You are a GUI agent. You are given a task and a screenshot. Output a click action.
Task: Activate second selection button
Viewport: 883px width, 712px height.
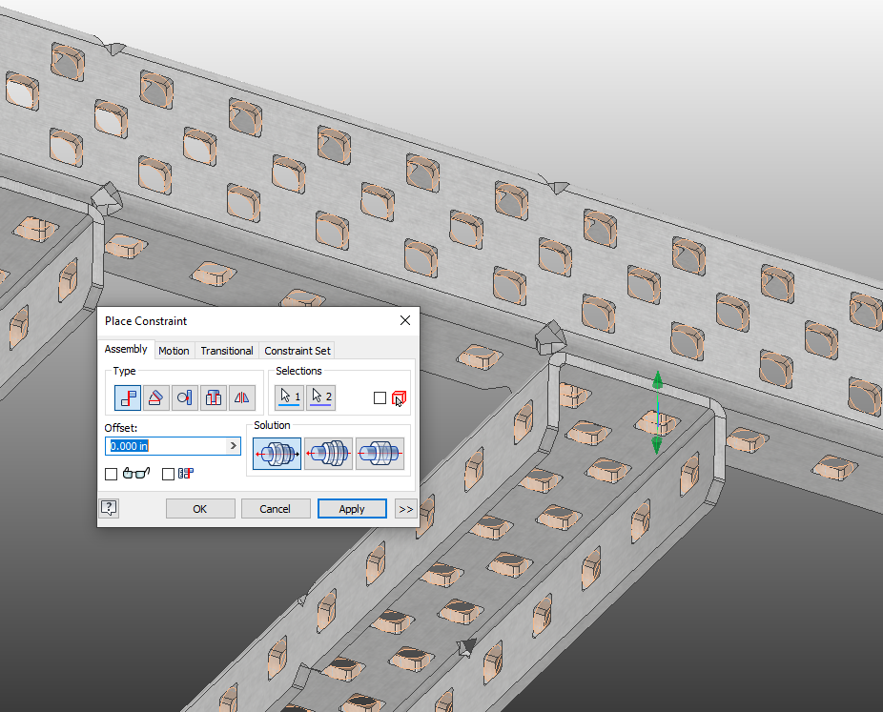click(321, 397)
